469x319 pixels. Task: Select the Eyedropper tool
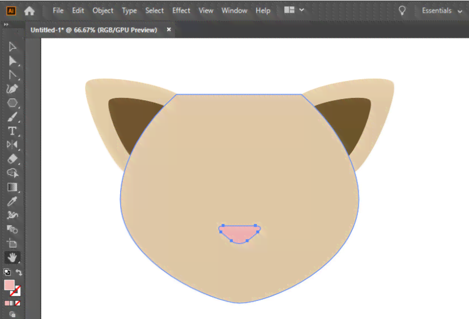pyautogui.click(x=12, y=201)
